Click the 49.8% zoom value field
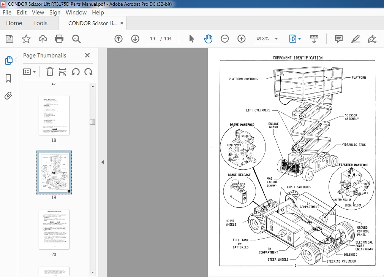The width and height of the screenshot is (384, 277). tap(262, 39)
